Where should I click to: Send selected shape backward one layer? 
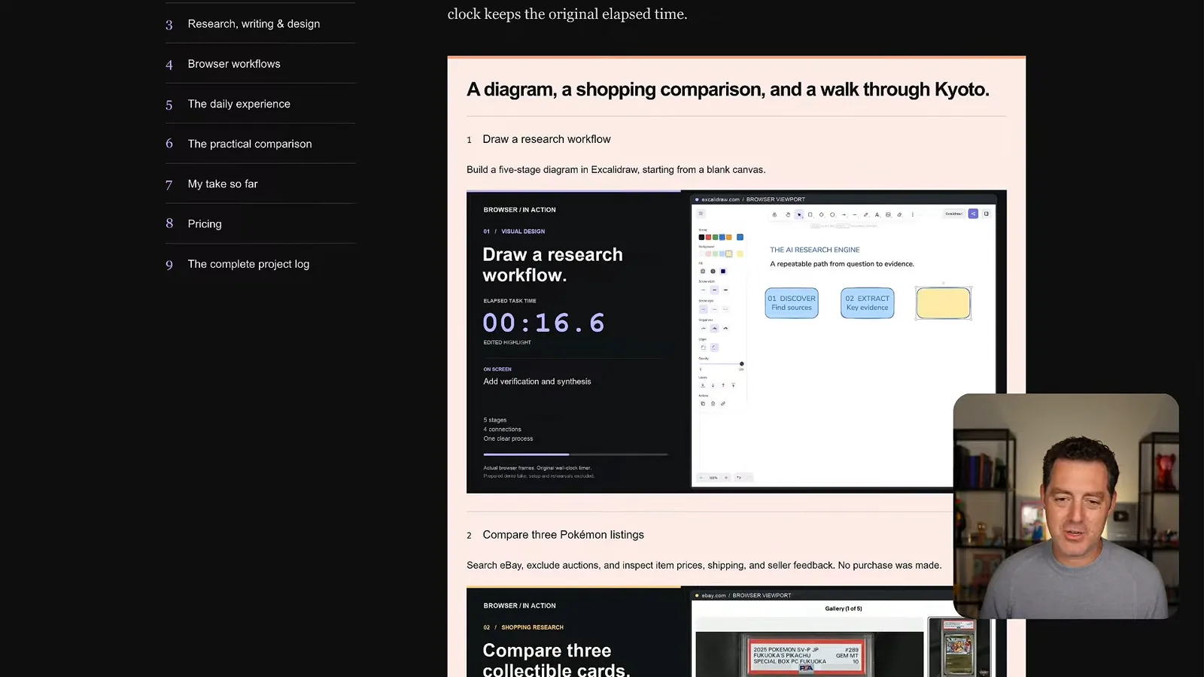point(713,385)
